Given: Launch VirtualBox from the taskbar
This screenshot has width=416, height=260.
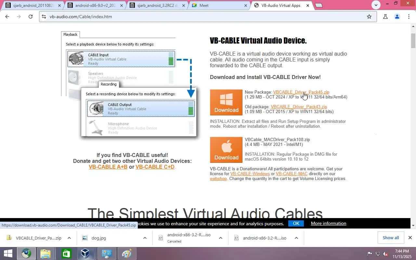Looking at the screenshot, I should click(85, 253).
